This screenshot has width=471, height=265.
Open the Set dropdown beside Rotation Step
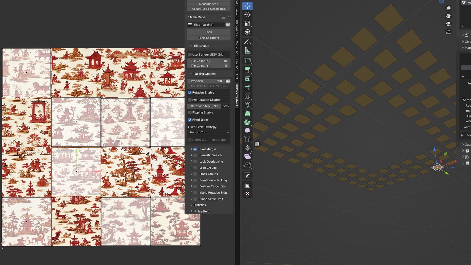226,106
